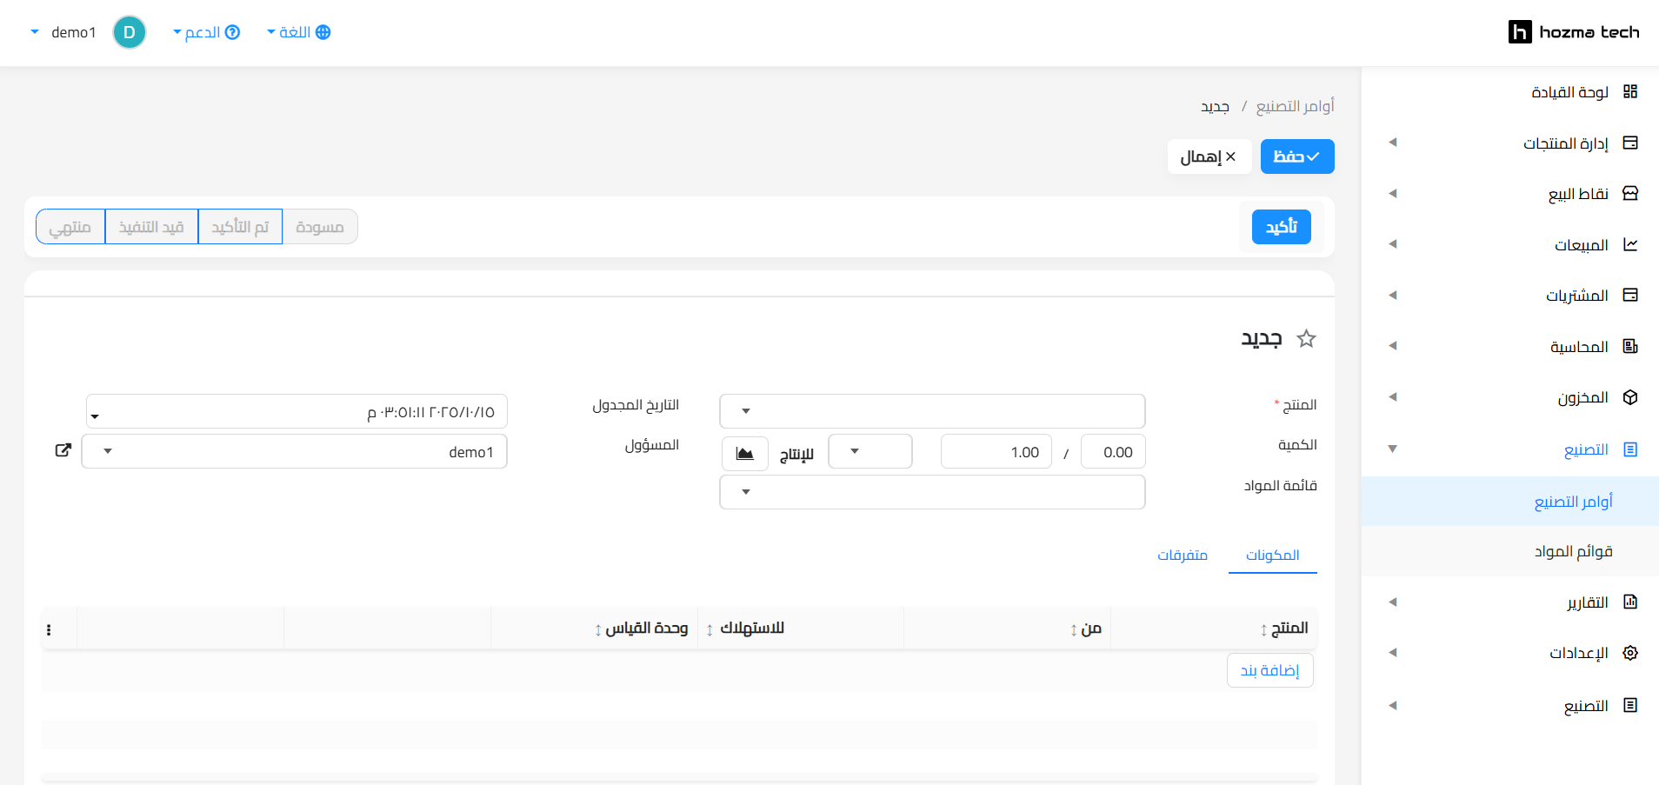Open table column options kebab menu
The height and width of the screenshot is (785, 1659).
tap(49, 629)
